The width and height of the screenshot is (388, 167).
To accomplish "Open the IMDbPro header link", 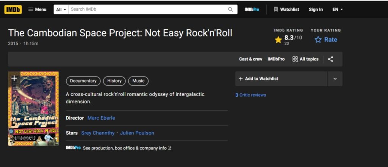I will coord(252,9).
